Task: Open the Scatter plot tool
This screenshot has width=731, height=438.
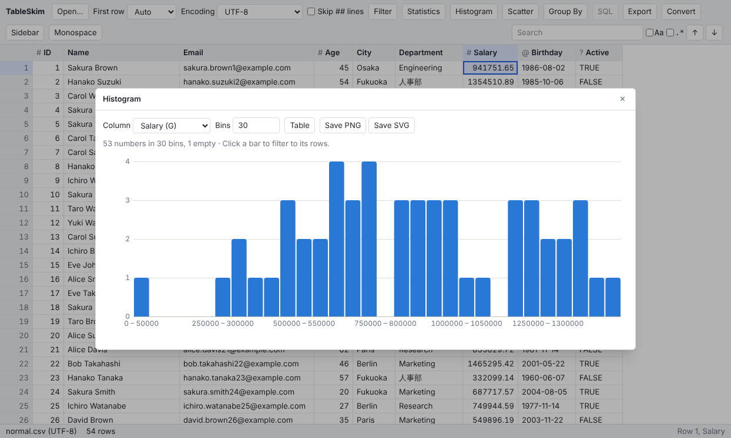Action: 521,12
